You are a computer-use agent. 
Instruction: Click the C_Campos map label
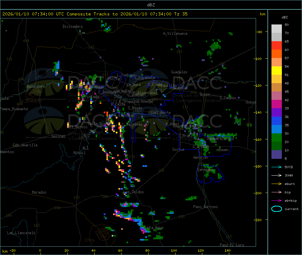click(228, 98)
